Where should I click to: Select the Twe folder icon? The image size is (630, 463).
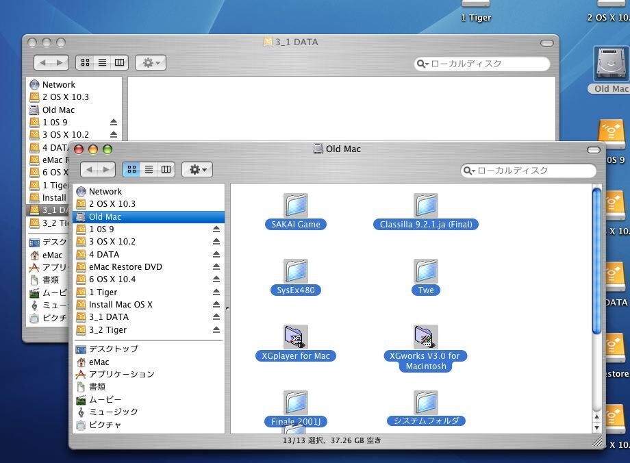coord(425,271)
